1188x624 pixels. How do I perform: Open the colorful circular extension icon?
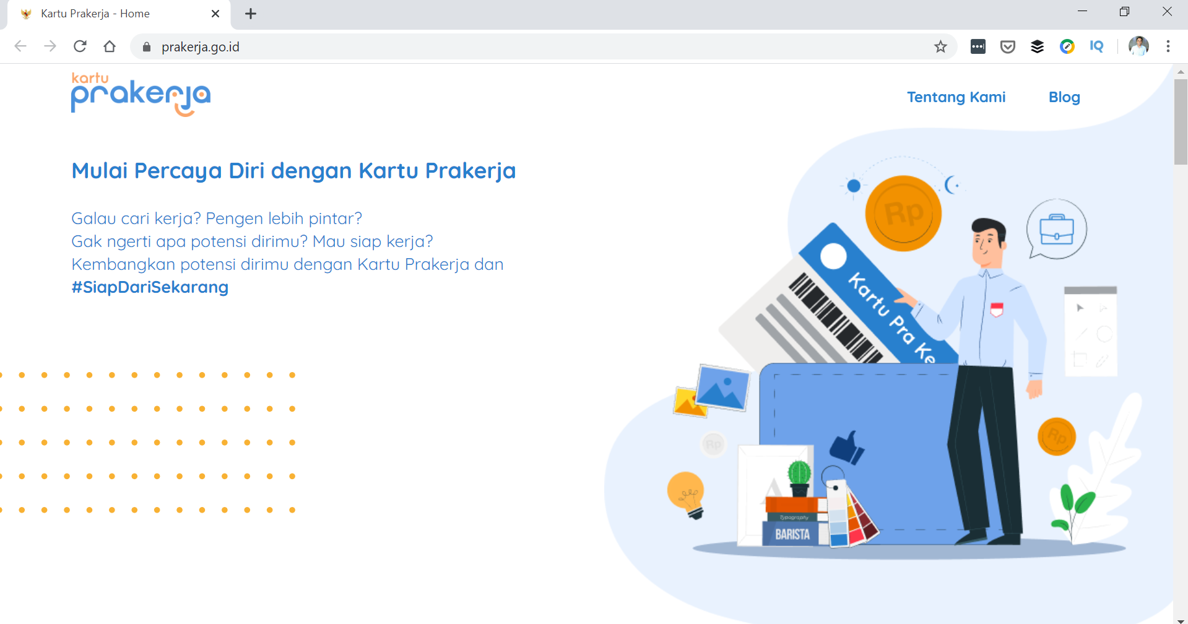point(1067,46)
